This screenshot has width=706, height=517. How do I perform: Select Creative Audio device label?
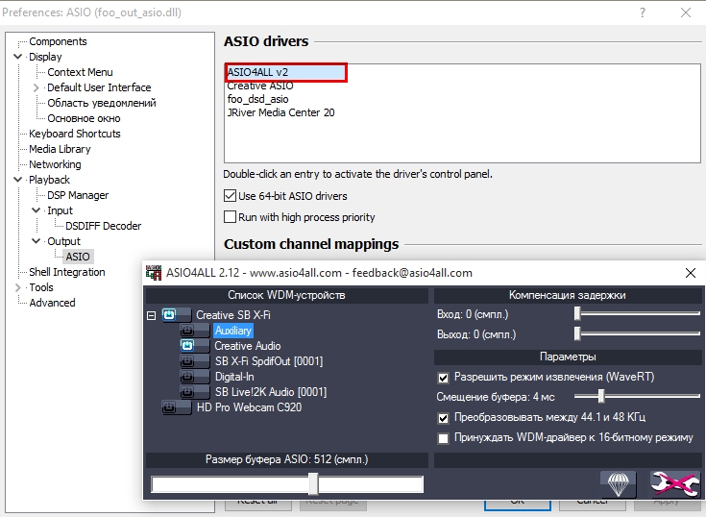click(248, 346)
